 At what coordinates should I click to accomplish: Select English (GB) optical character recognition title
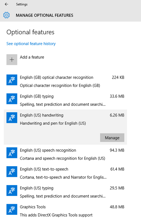coord(57,77)
